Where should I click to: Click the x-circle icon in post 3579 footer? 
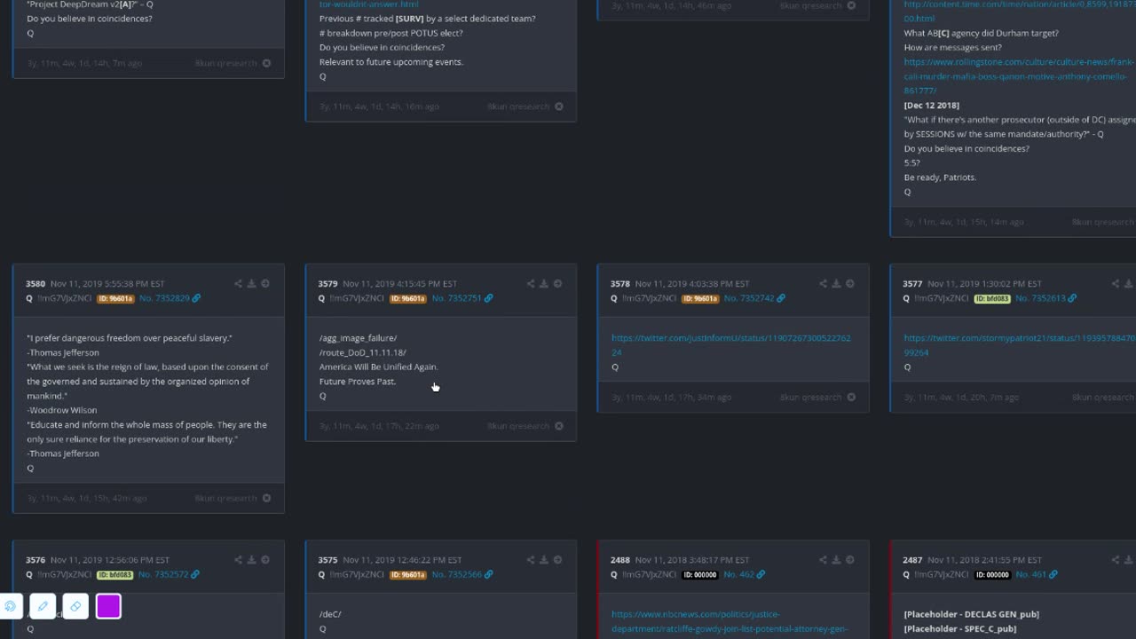(559, 426)
